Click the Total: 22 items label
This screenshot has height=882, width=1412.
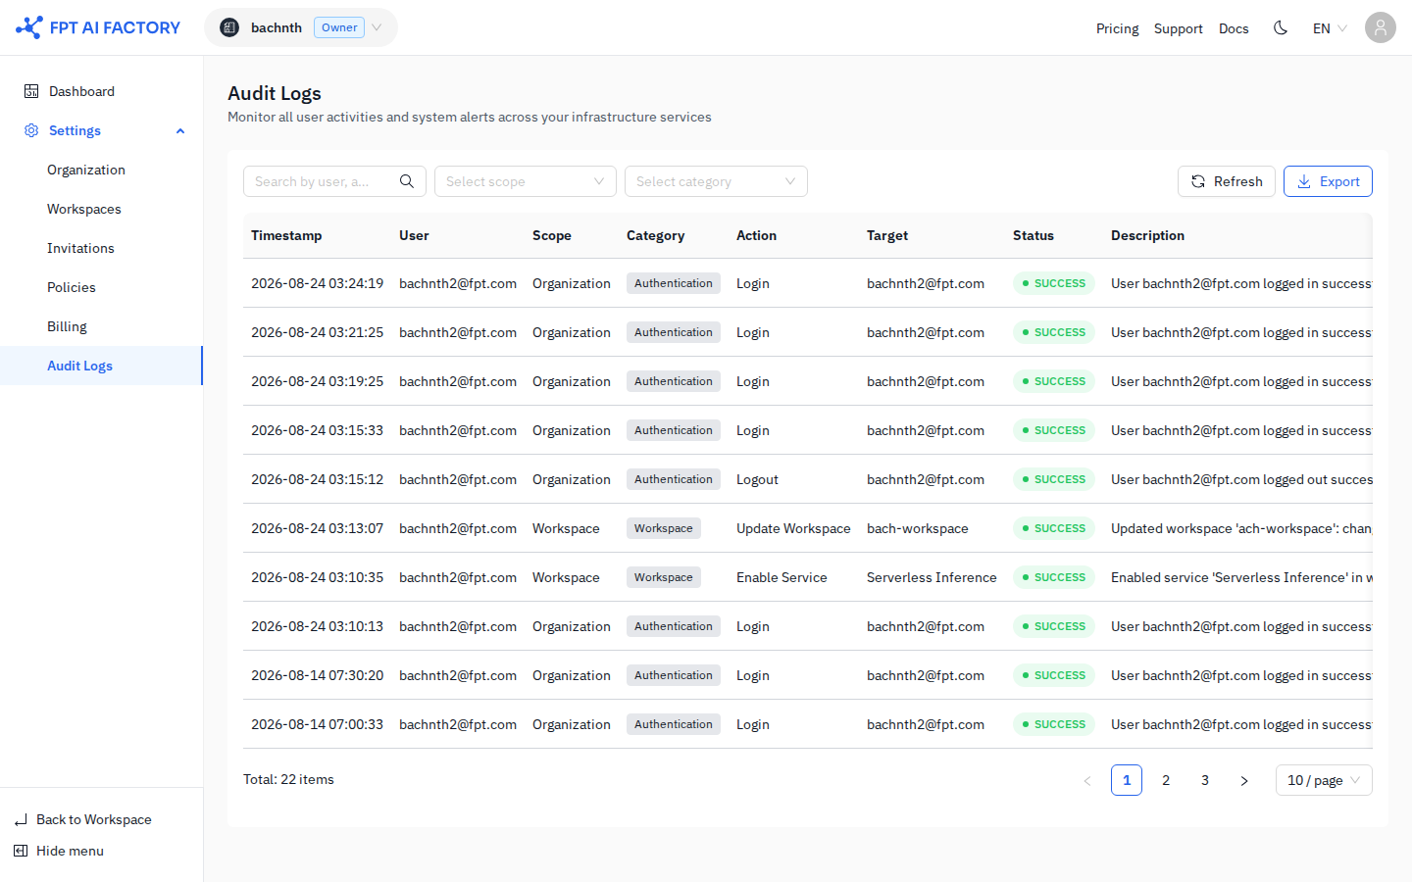coord(288,779)
